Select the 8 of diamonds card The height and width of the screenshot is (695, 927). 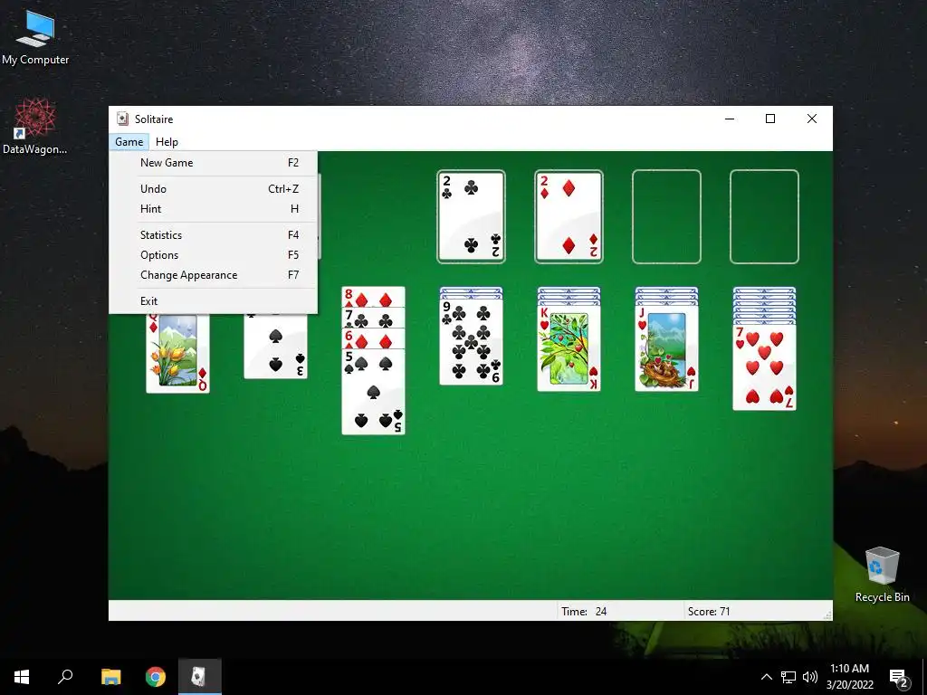[374, 297]
